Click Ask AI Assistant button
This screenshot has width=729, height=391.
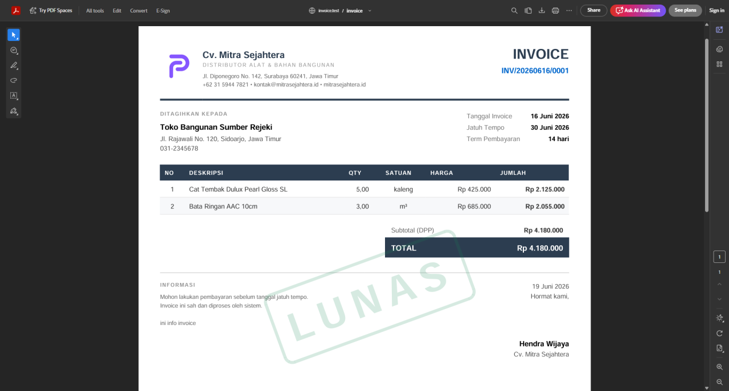pos(638,10)
